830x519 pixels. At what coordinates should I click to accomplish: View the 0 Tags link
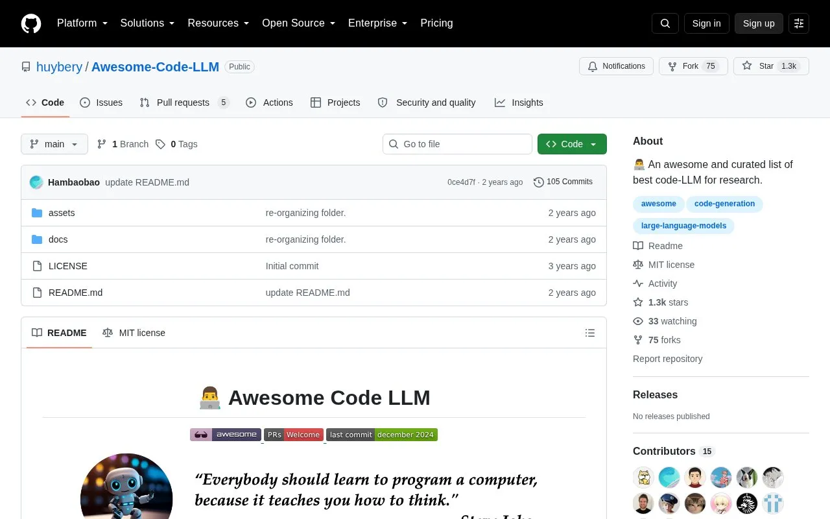(x=176, y=144)
